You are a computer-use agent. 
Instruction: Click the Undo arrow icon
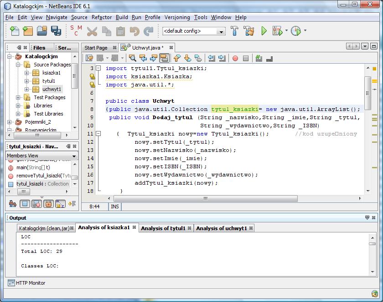[135, 31]
